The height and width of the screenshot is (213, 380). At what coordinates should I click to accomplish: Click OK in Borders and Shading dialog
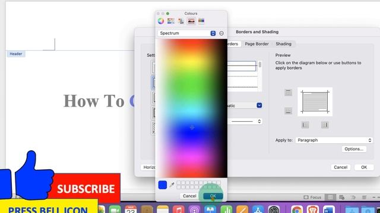(x=364, y=167)
